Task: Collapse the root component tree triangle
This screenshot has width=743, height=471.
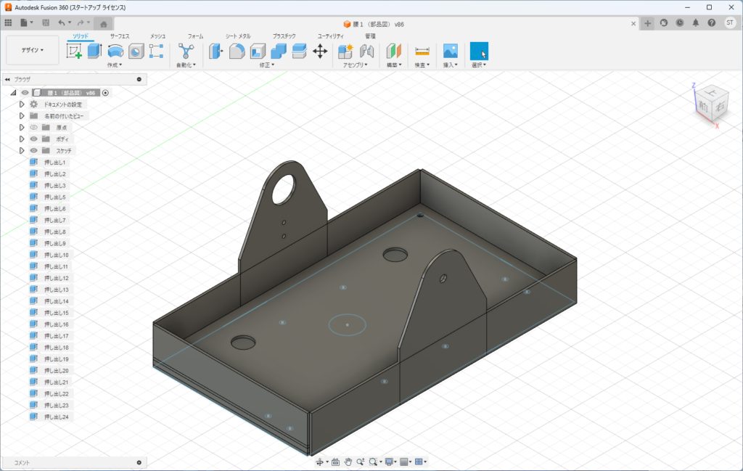Action: [x=13, y=93]
